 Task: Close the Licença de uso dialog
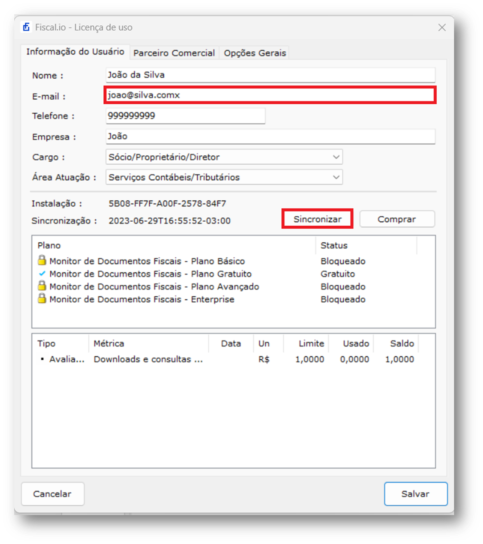[442, 28]
